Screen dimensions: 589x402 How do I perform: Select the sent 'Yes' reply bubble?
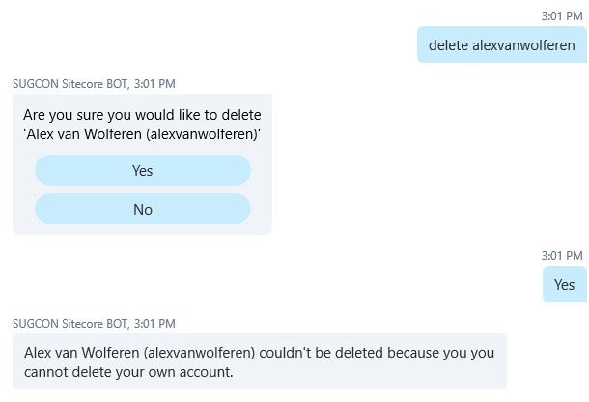(564, 284)
